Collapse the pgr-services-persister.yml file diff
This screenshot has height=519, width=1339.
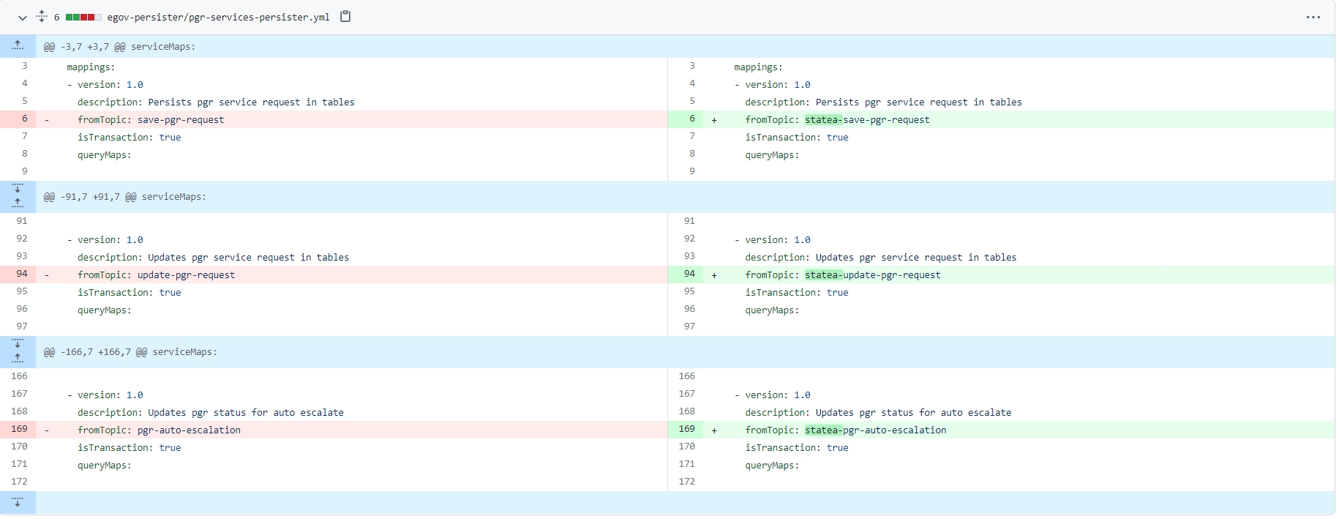[22, 18]
